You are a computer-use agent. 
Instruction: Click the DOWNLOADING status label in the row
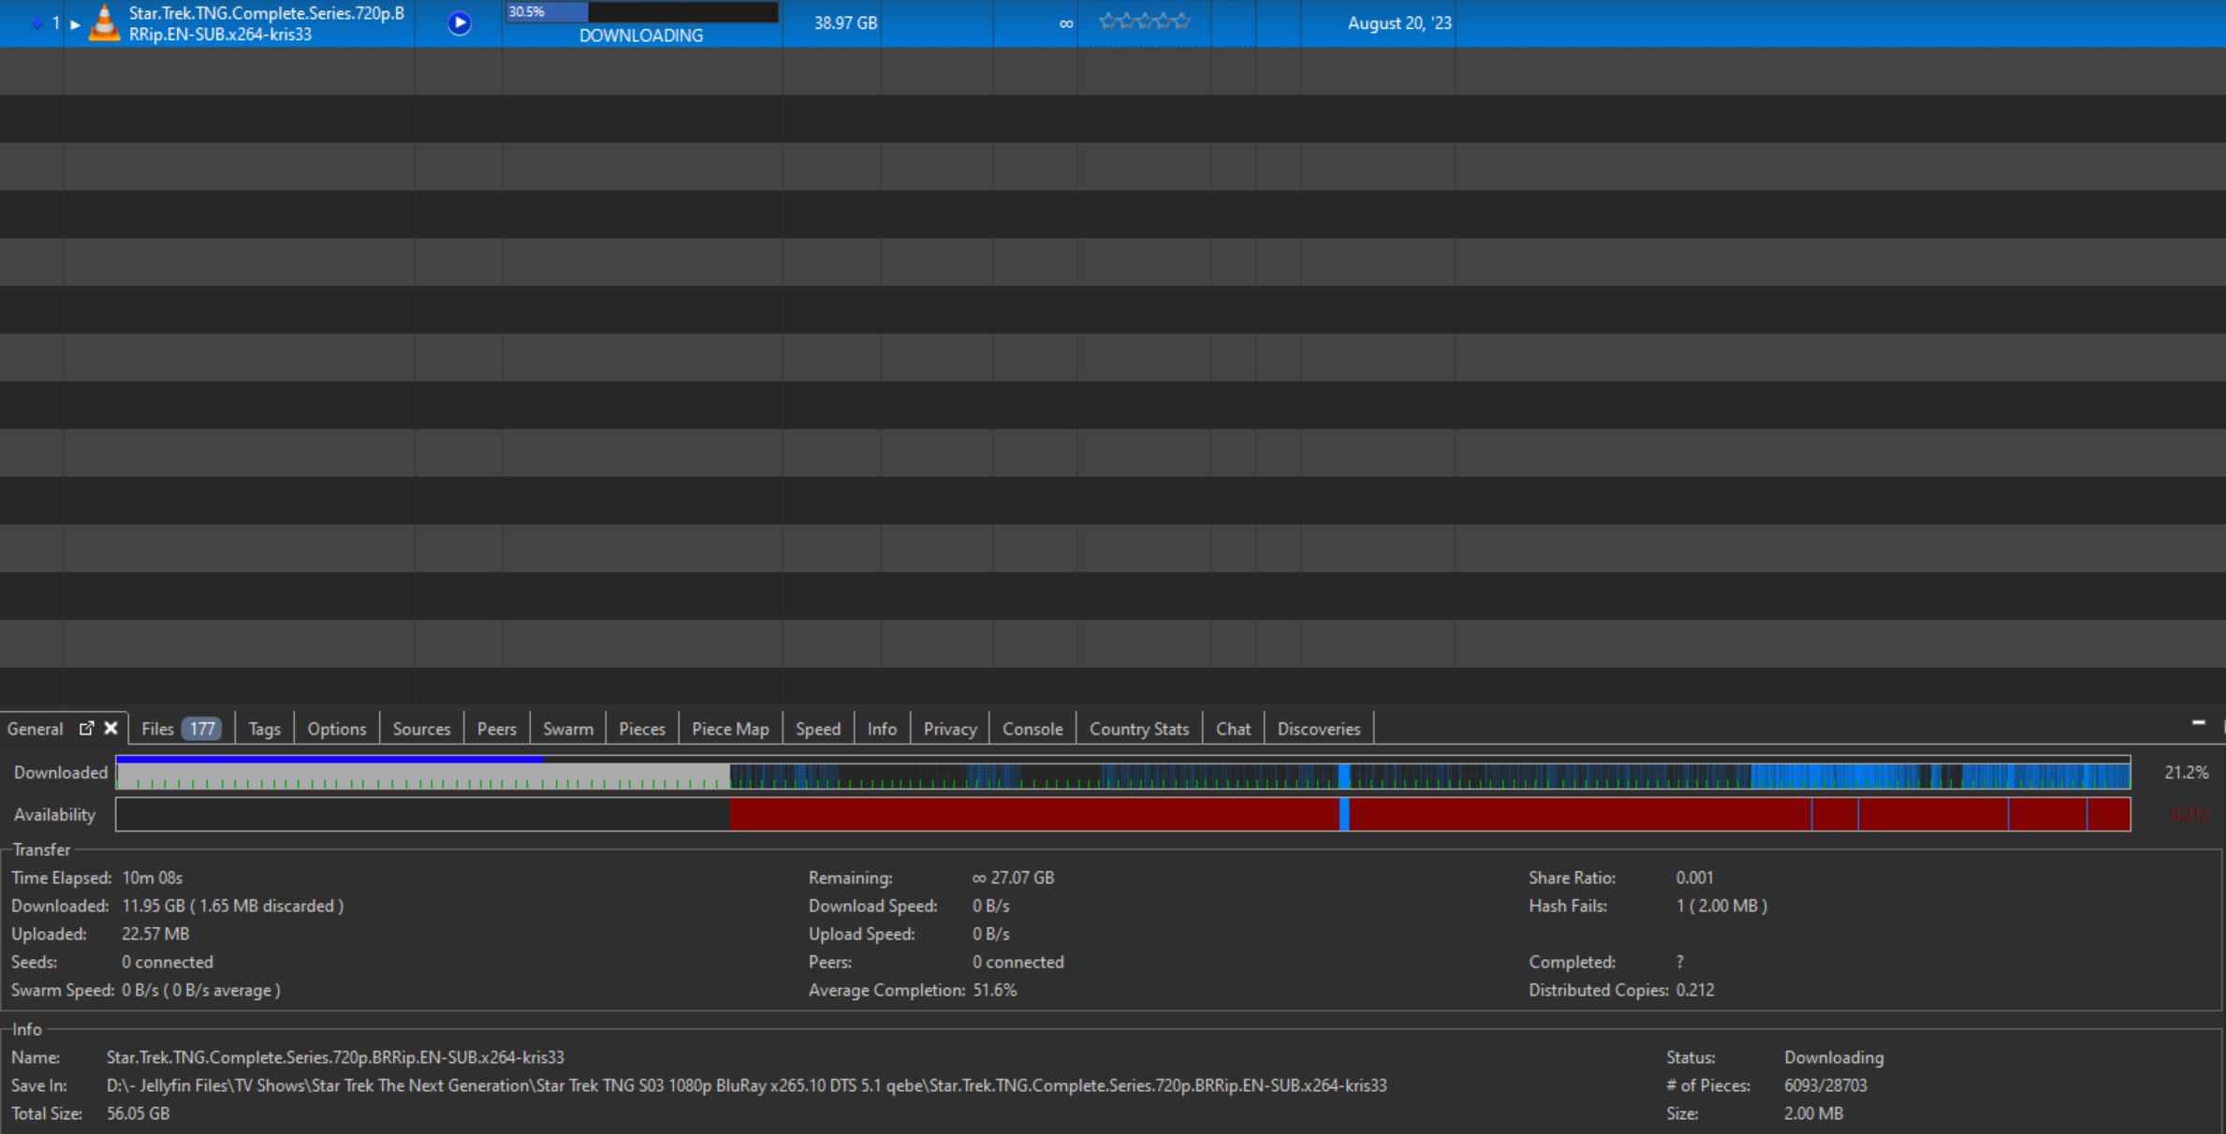641,36
